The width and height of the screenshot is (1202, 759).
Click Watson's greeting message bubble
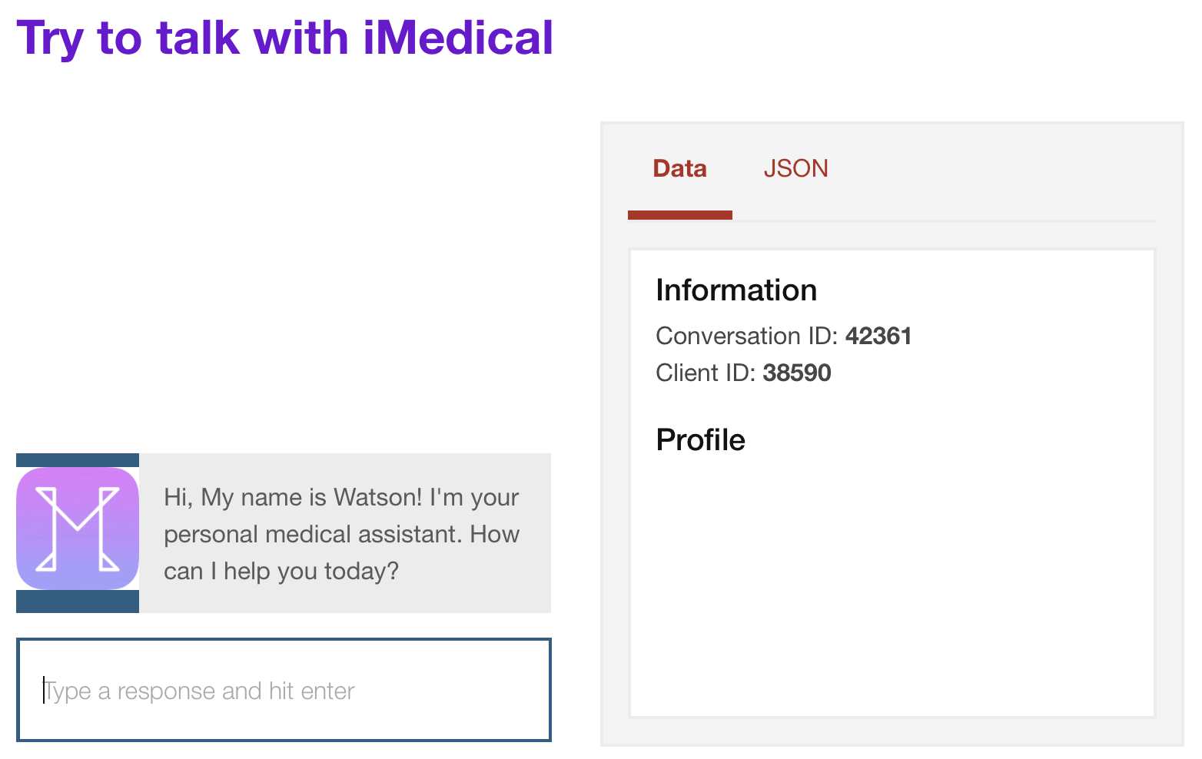point(345,533)
